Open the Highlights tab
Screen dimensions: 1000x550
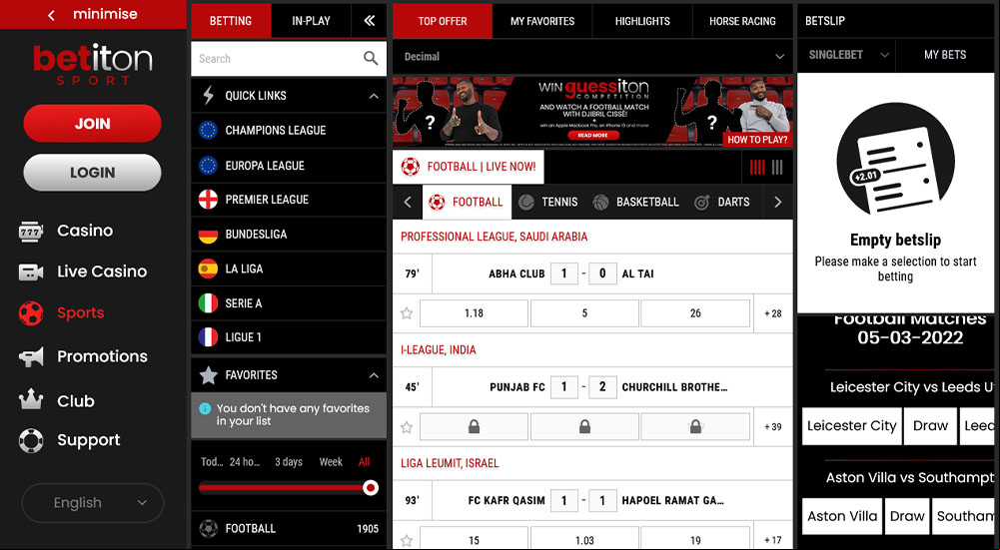642,21
